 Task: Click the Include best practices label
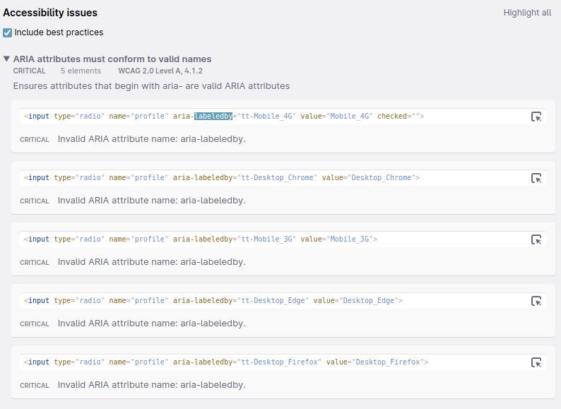coord(59,32)
